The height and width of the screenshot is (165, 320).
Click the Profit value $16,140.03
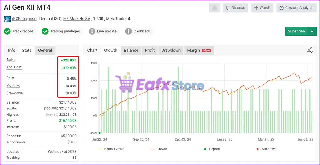pyautogui.click(x=68, y=121)
